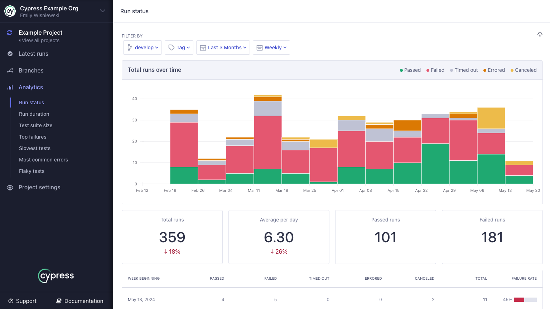Toggle the Passed series in chart legend
This screenshot has width=550, height=309.
pyautogui.click(x=410, y=70)
